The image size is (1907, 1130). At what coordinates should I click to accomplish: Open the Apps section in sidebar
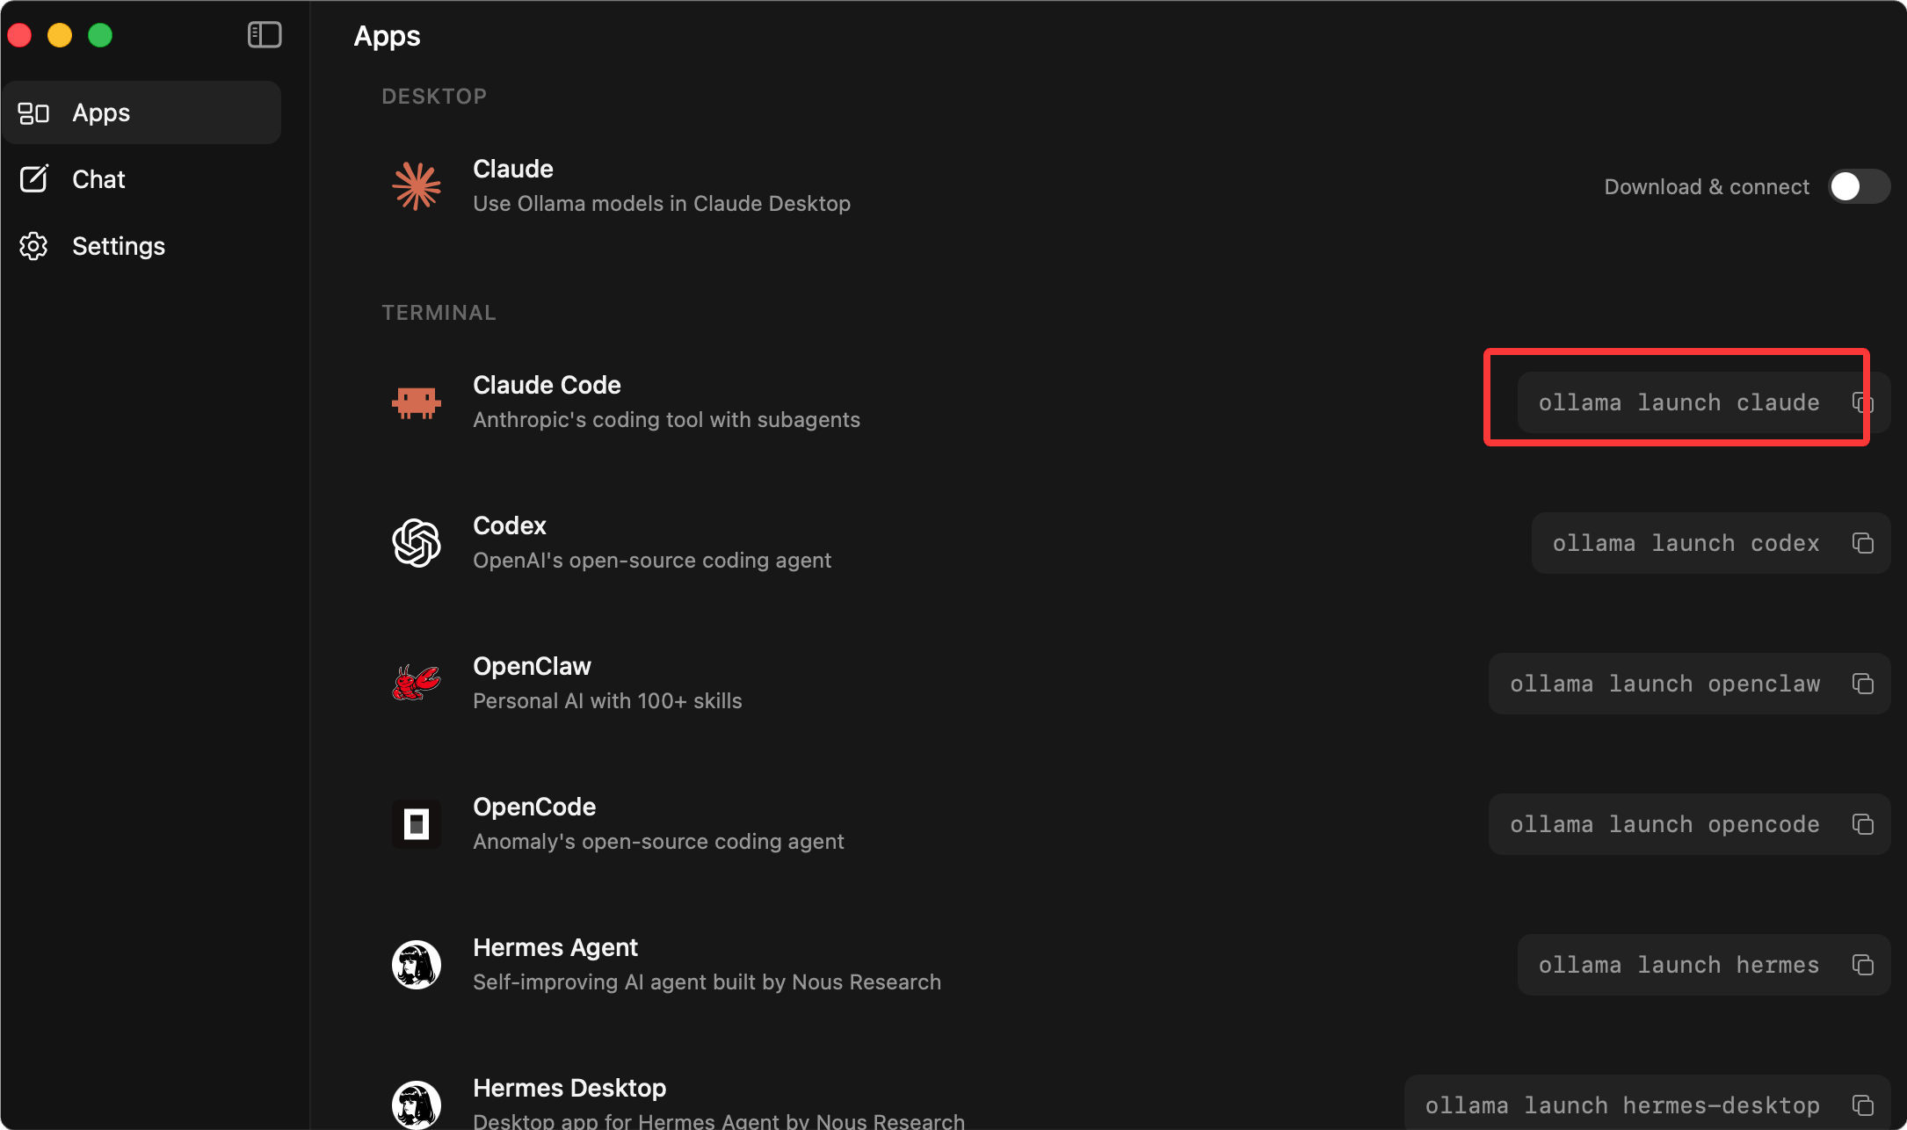pos(142,112)
